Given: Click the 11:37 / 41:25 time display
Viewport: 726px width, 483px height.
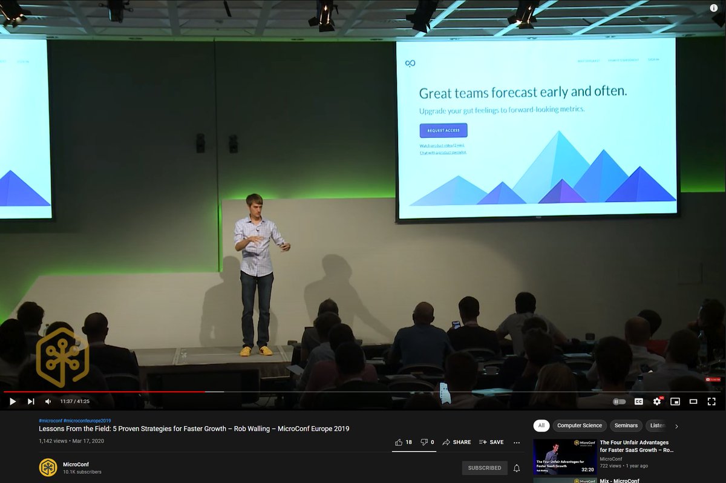Looking at the screenshot, I should pyautogui.click(x=74, y=401).
